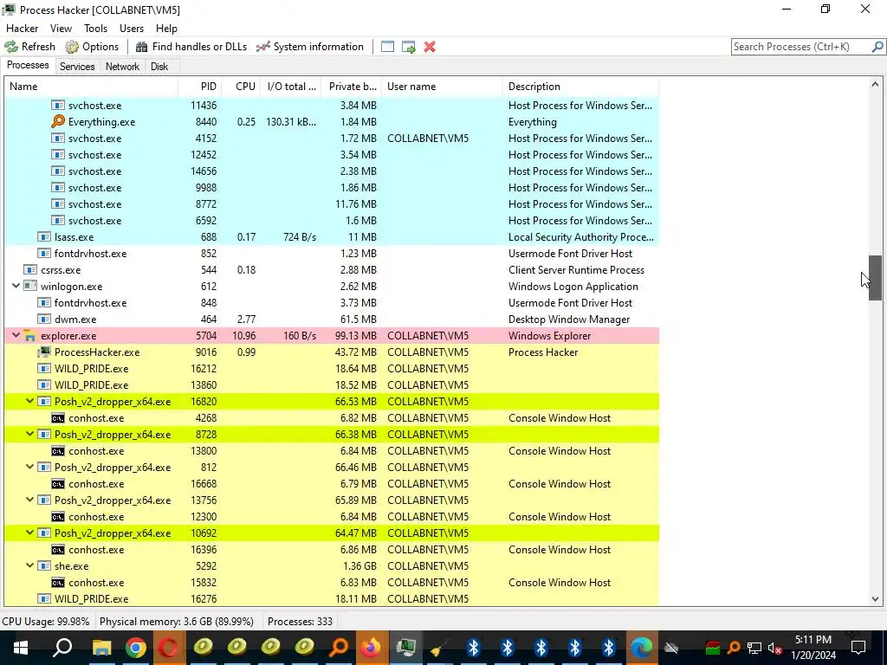Collapse the she.exe tree node
Screen dimensions: 887x665
30,565
